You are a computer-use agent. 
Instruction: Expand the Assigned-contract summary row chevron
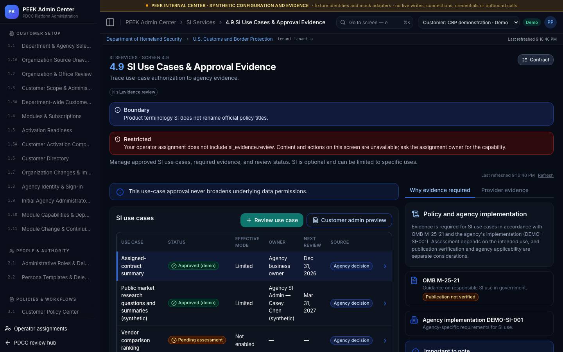pos(385,266)
